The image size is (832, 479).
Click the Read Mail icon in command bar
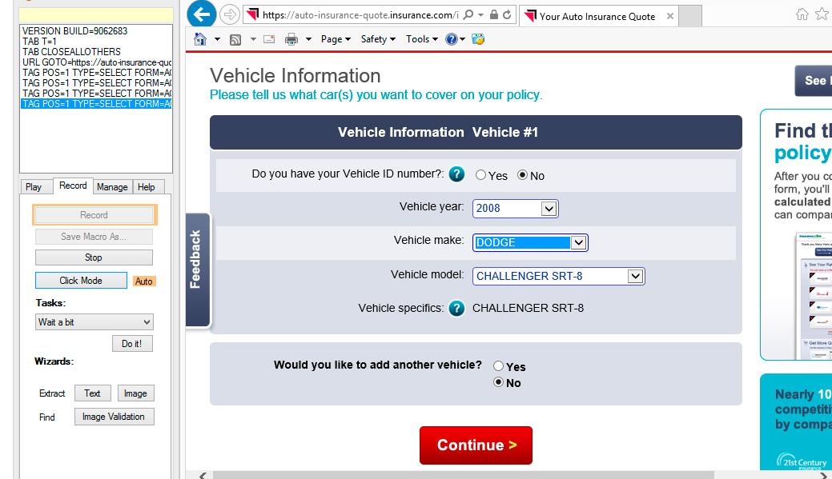coord(269,39)
